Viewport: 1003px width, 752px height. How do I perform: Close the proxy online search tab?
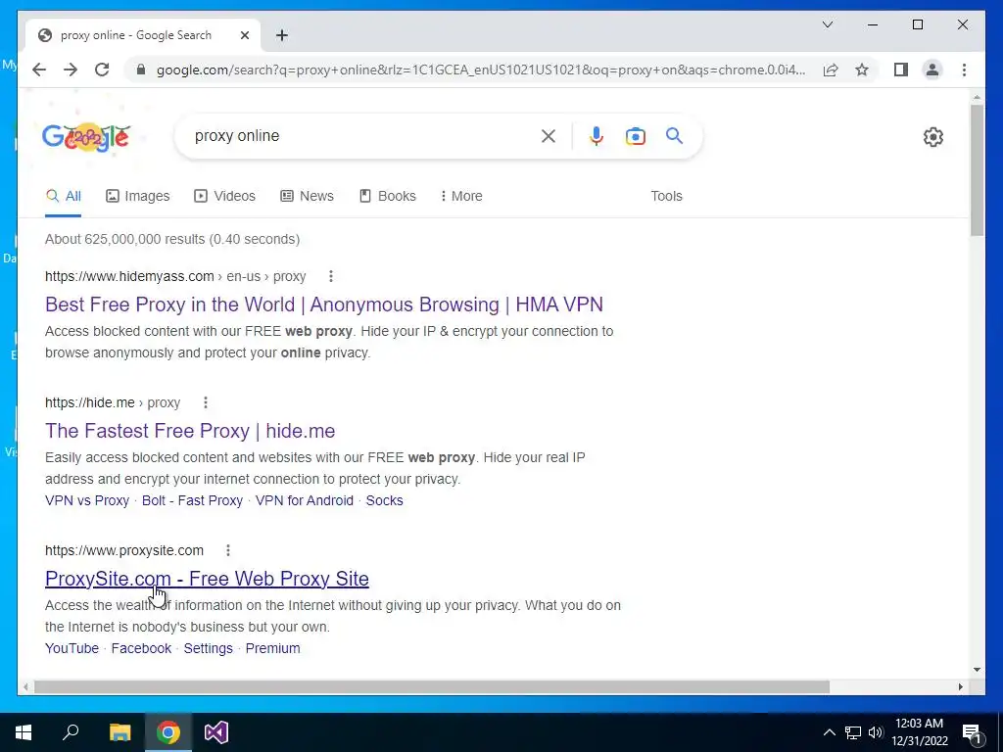244,35
